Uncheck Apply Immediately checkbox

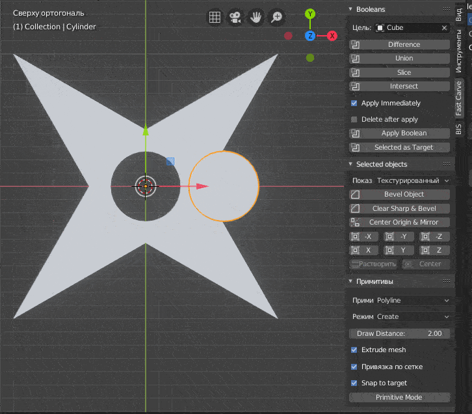coord(354,103)
